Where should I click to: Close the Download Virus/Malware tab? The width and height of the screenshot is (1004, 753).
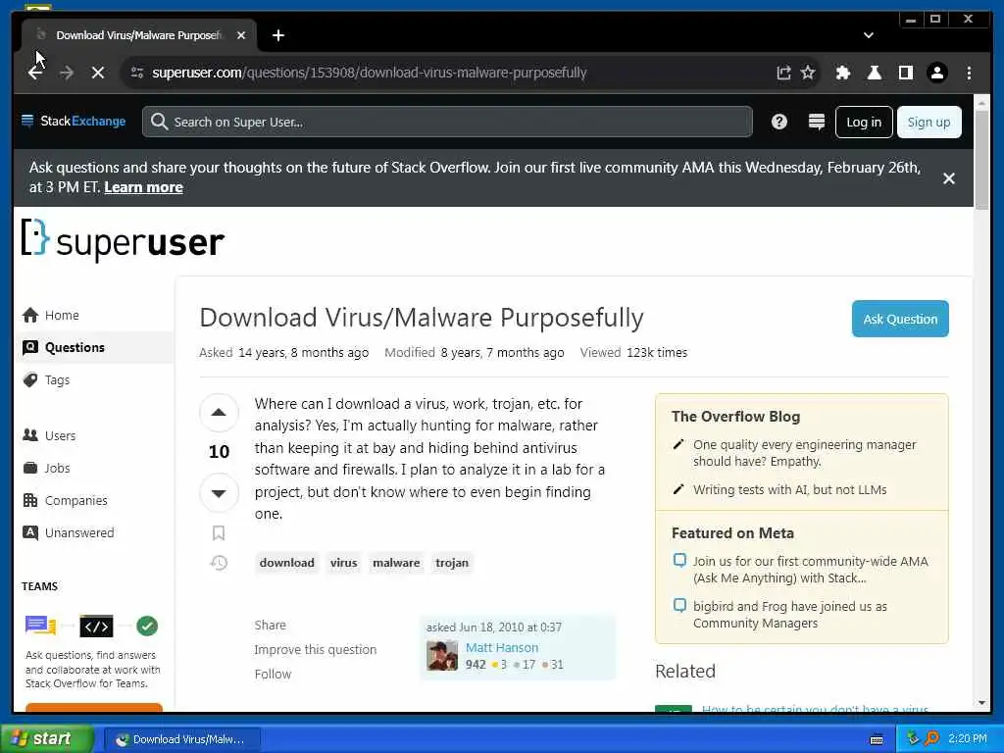(241, 36)
